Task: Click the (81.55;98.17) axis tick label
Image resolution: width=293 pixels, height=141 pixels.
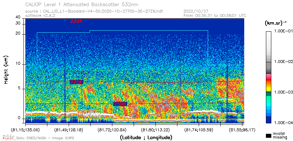Action: click(x=242, y=129)
